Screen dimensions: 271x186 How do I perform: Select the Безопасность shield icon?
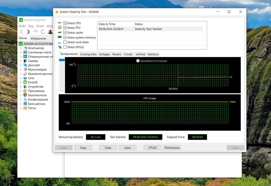point(25,95)
